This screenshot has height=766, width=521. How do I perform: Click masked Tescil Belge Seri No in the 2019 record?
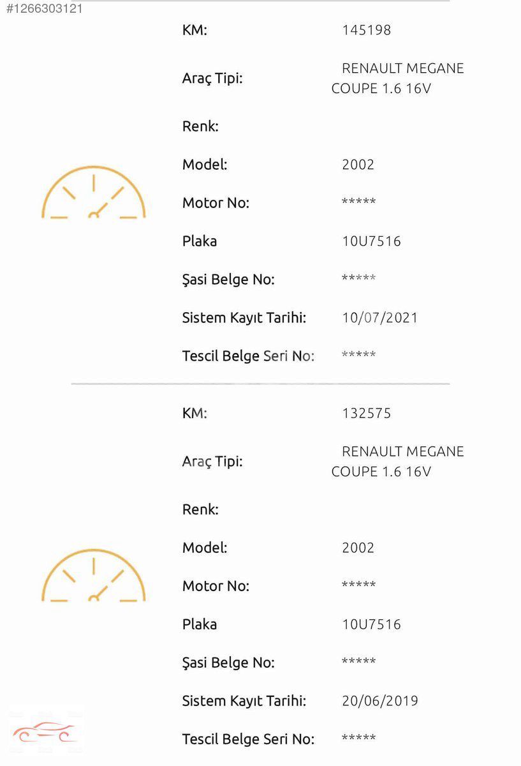(x=359, y=739)
